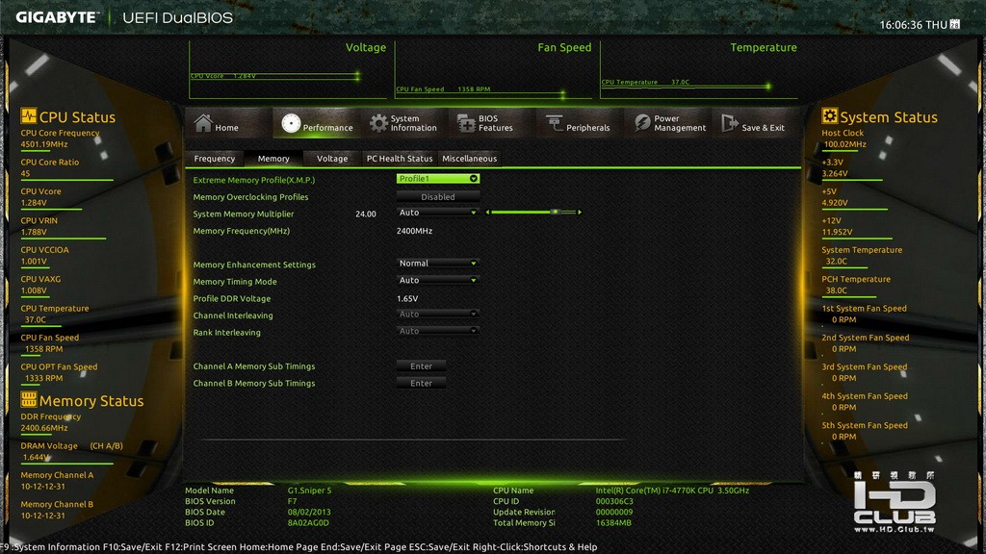Click the Memory Channel A timings 10-12-12-31
Image resolution: width=986 pixels, height=554 pixels.
pyautogui.click(x=42, y=486)
